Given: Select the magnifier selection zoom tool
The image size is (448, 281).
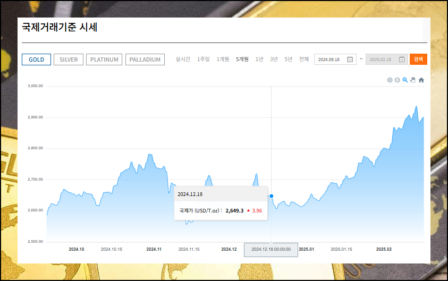Looking at the screenshot, I should tap(405, 80).
